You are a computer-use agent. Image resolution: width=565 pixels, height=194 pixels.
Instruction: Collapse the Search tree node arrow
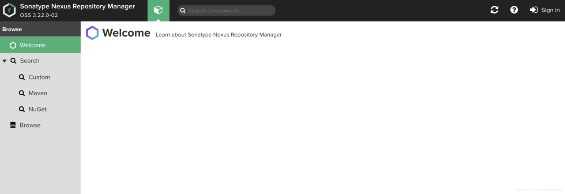(4, 61)
